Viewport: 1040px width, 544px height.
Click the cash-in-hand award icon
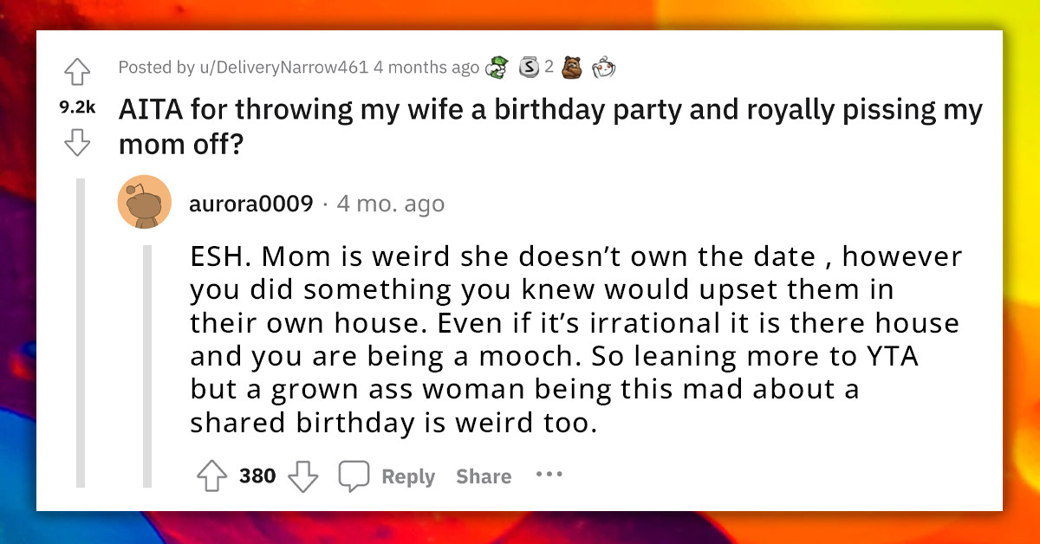point(497,67)
